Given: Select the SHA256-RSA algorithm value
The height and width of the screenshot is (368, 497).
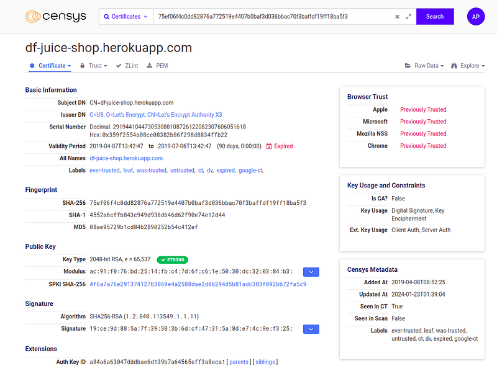Looking at the screenshot, I should click(144, 316).
